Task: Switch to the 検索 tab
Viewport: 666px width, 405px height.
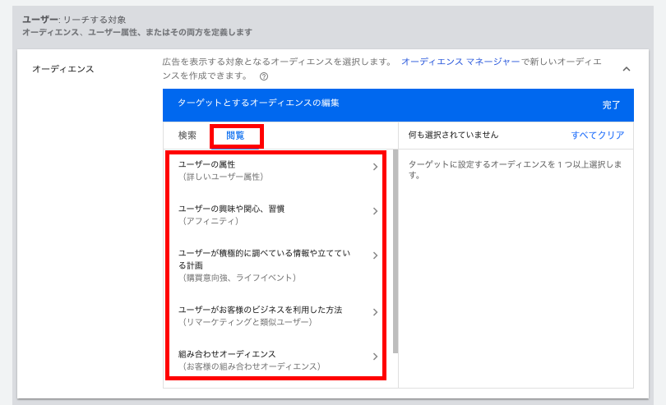Action: 187,136
